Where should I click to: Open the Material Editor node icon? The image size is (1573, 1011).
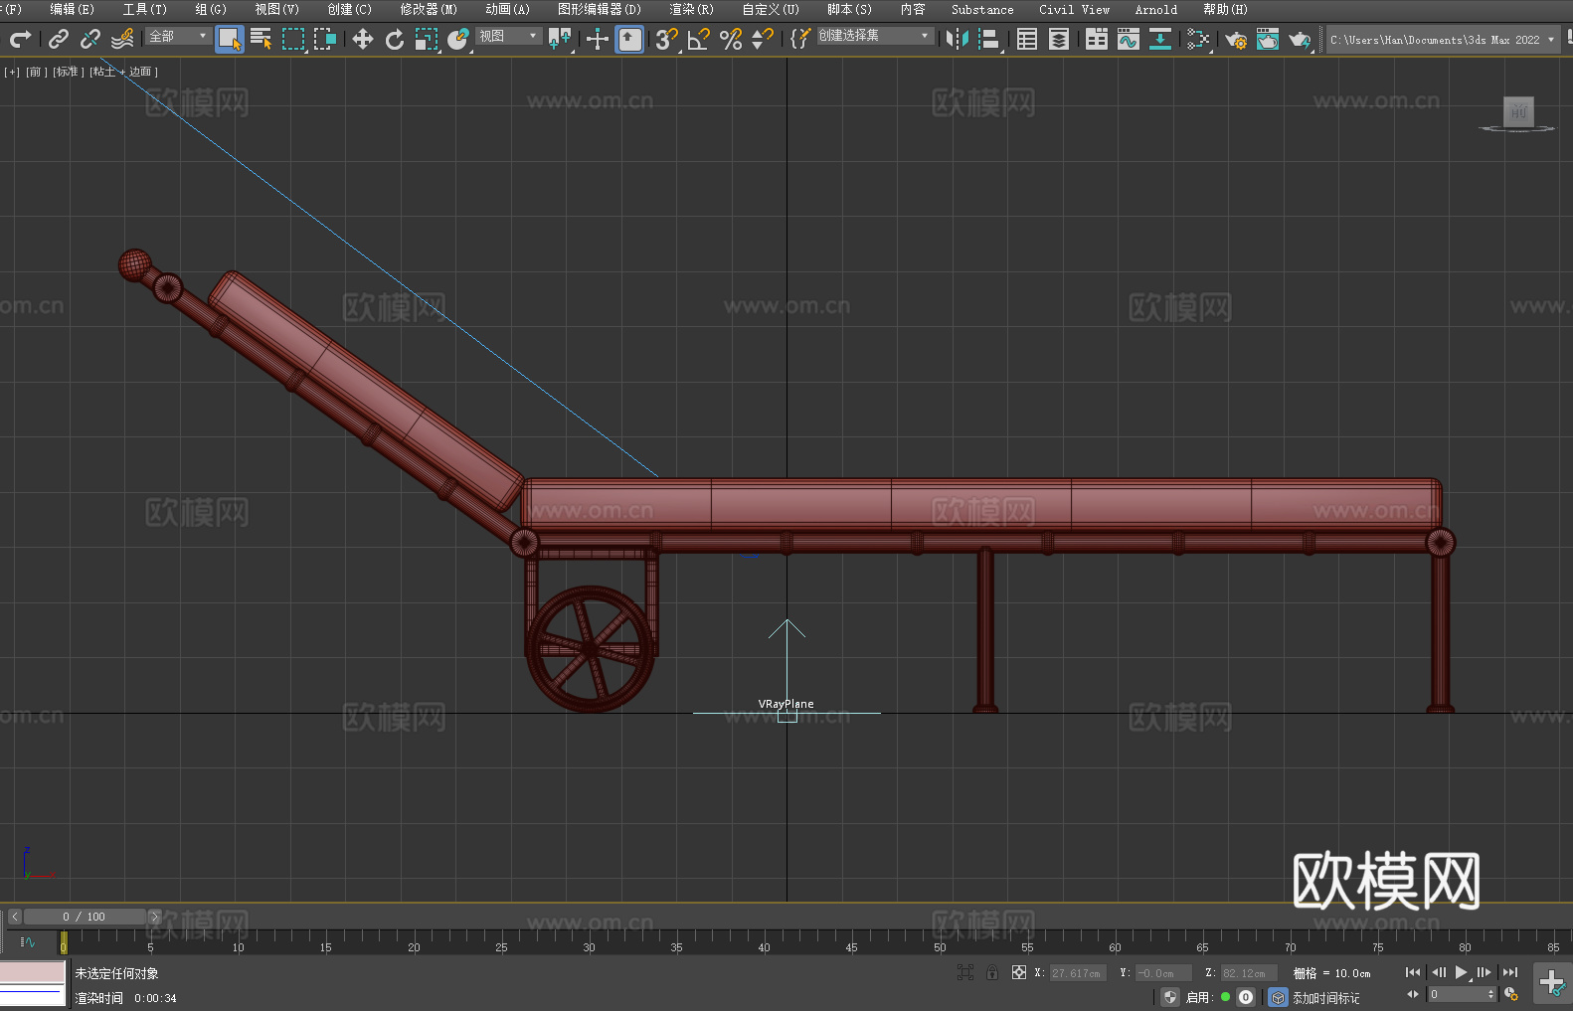[x=1198, y=39]
